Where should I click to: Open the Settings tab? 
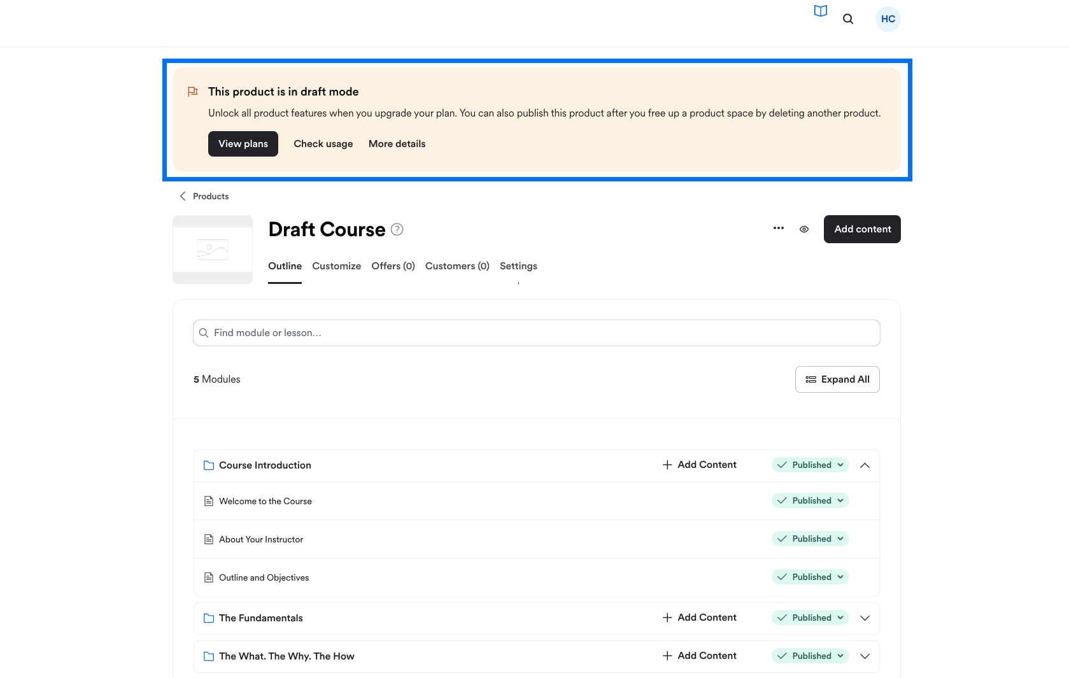[x=518, y=266]
